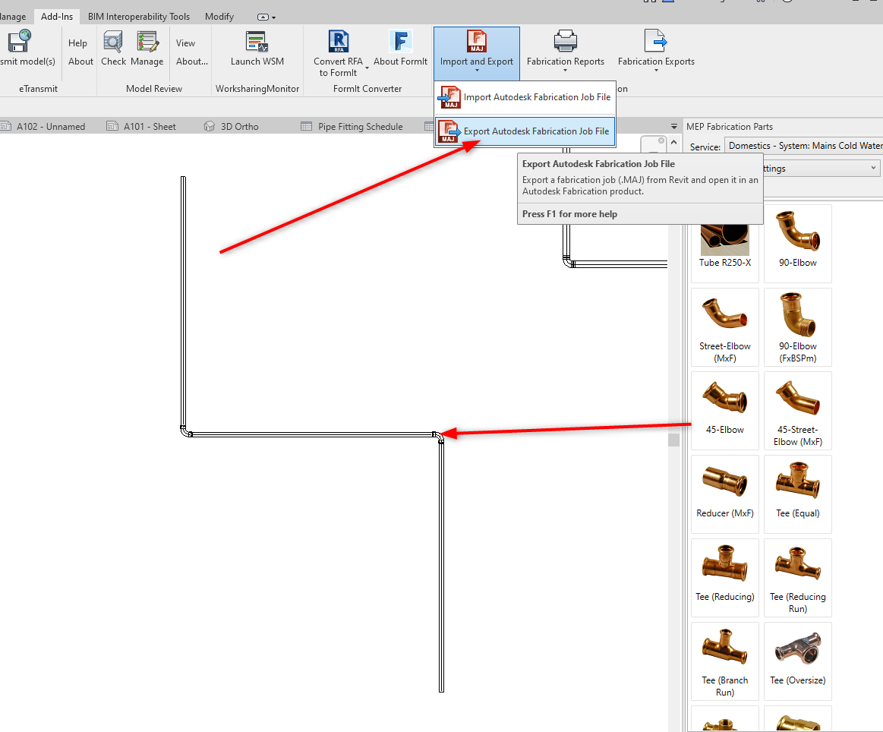Screen dimensions: 883x732
Task: Open About FormIt
Action: tap(400, 48)
